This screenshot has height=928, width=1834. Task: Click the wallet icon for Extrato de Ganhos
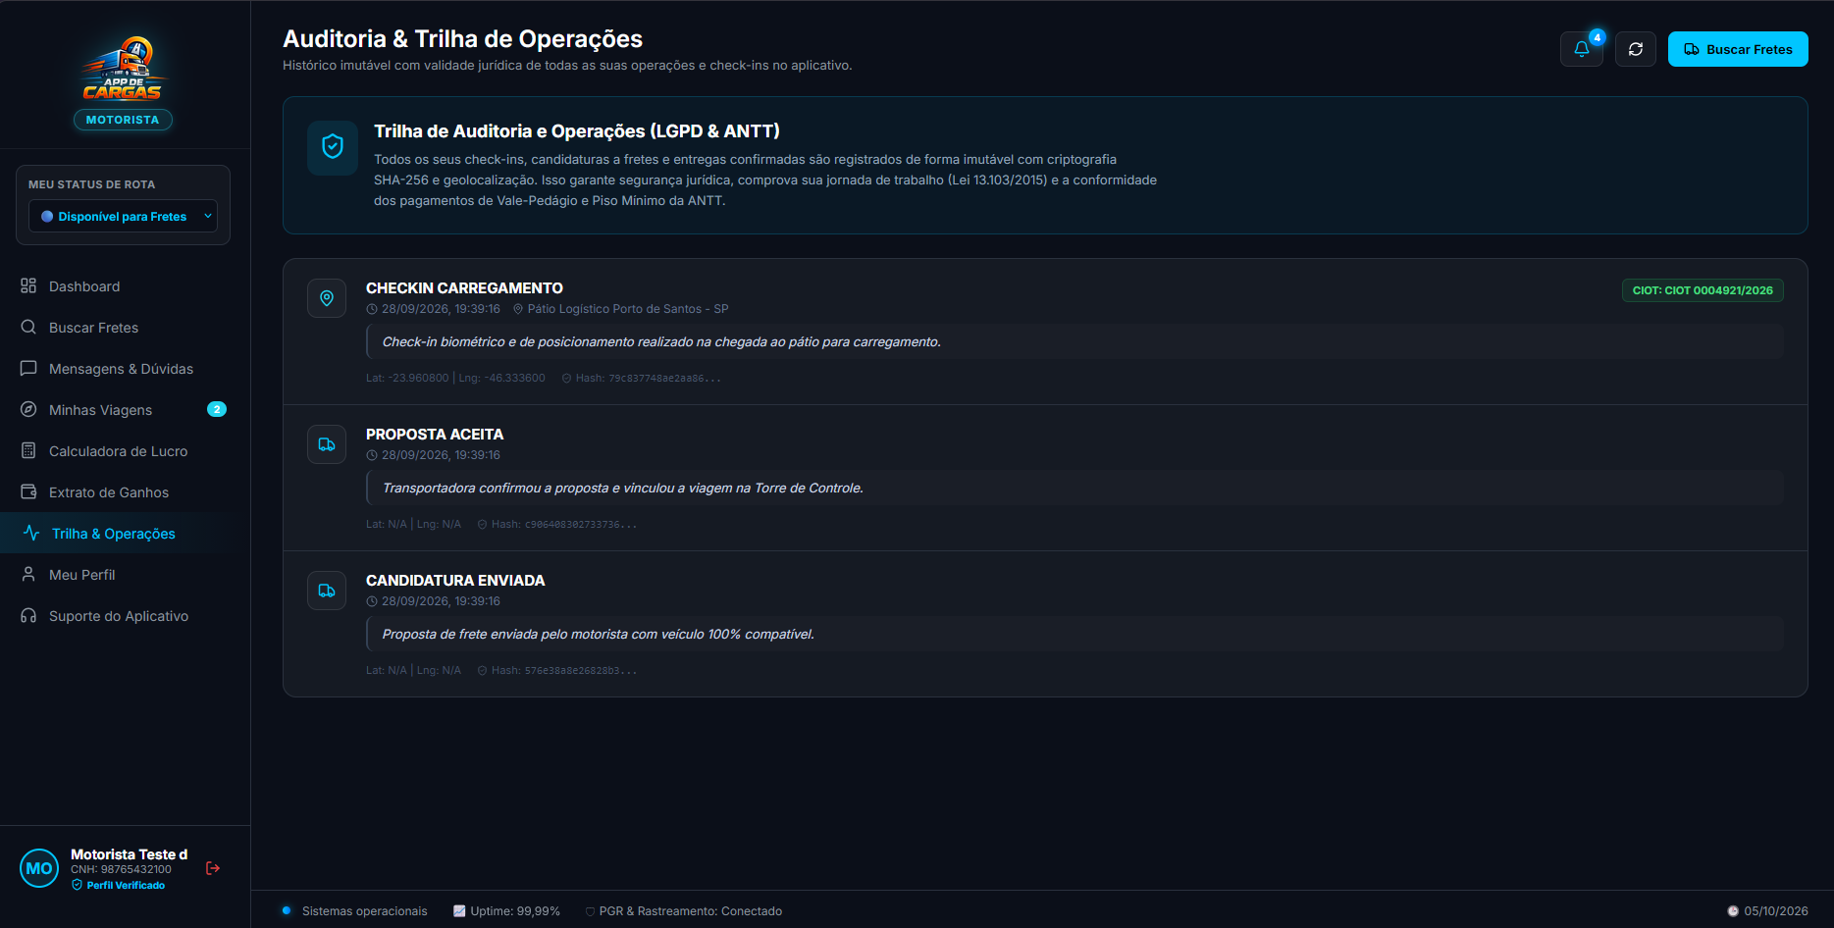[x=28, y=492]
